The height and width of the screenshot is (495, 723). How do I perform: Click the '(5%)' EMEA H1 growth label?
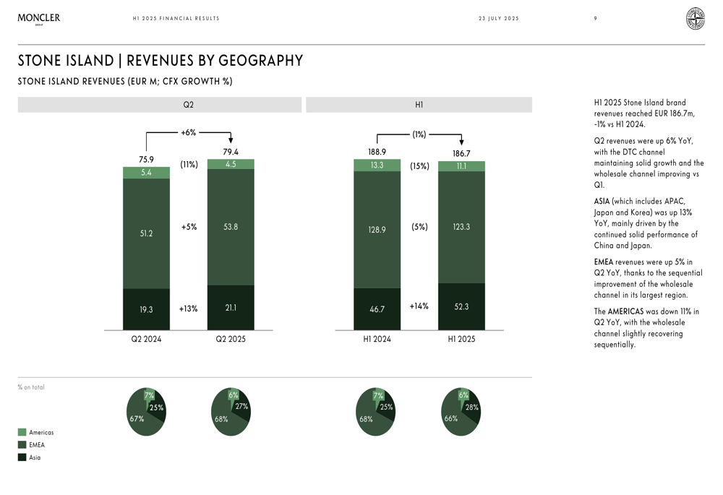[419, 227]
